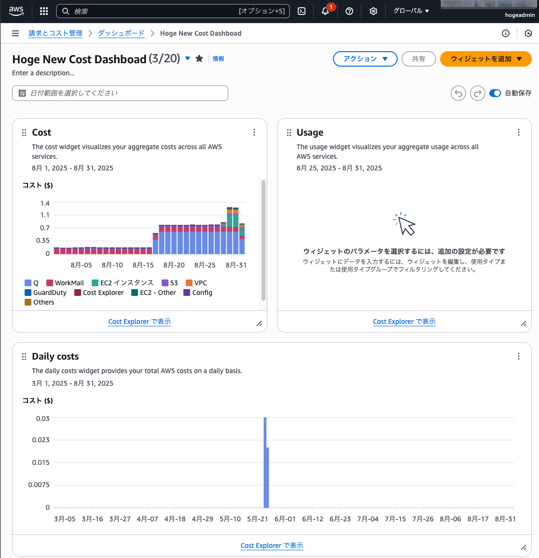Click the AWS logo home icon

tap(16, 11)
